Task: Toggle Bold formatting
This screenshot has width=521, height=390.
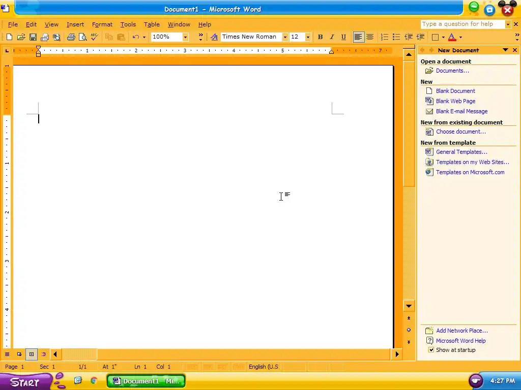Action: point(321,37)
